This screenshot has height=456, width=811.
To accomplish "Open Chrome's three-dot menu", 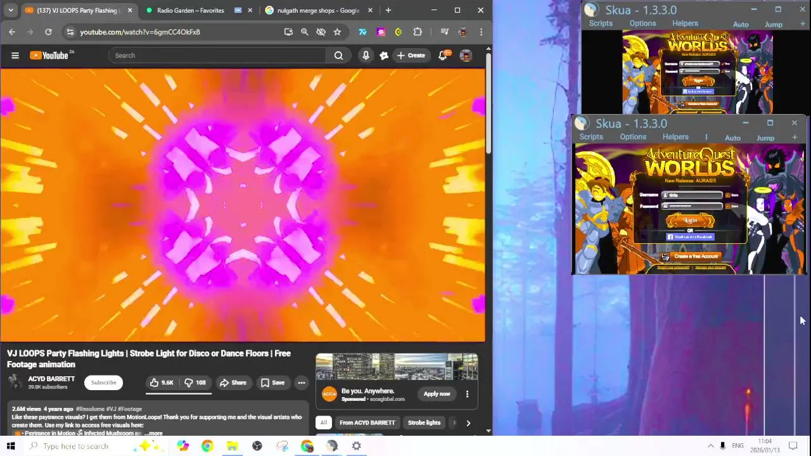I will click(x=481, y=32).
